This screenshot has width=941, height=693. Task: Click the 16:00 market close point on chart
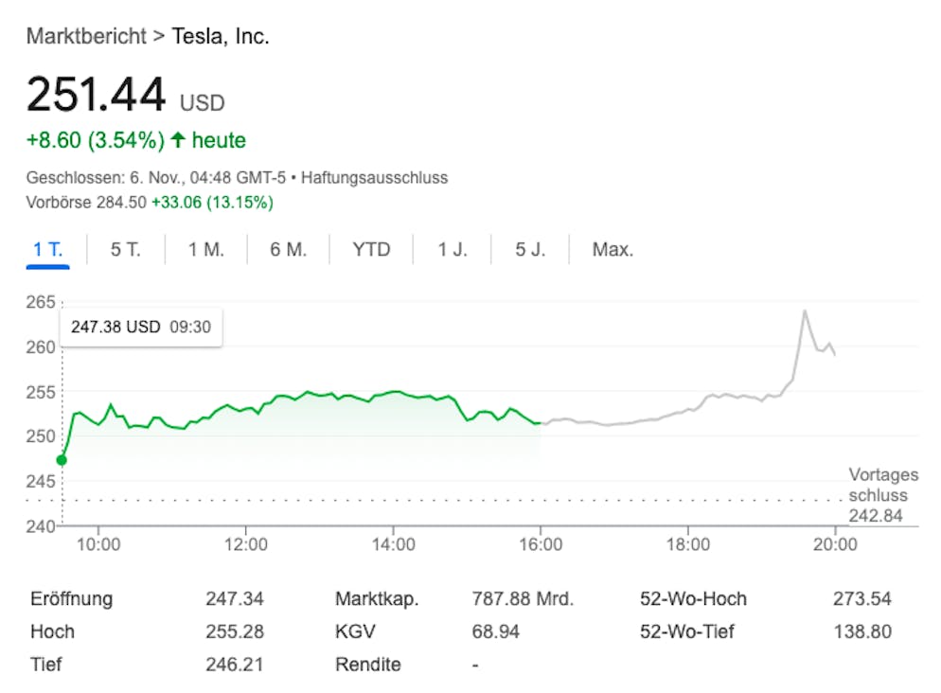[540, 423]
